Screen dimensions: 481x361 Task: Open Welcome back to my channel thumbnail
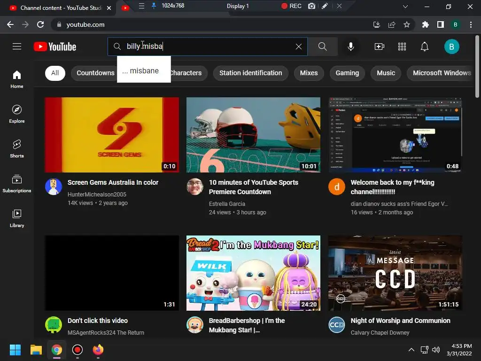click(x=395, y=135)
